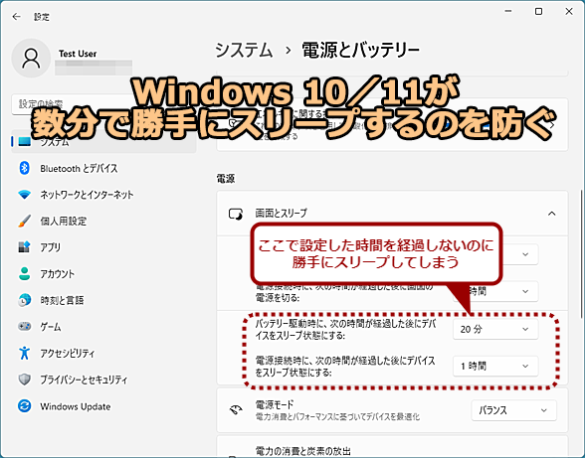Click the アカウント person icon
586x459 pixels.
click(x=24, y=273)
